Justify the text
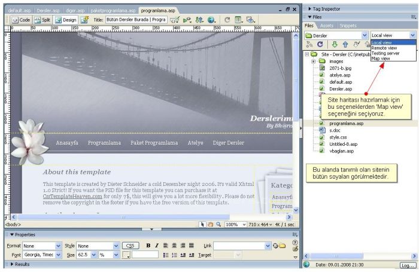The width and height of the screenshot is (419, 272). pos(192,246)
